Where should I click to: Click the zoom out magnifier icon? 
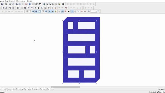[x=89, y=11]
